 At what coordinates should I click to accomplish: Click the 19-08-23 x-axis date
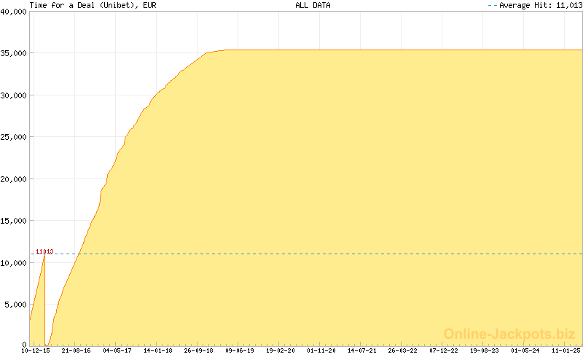coord(485,350)
